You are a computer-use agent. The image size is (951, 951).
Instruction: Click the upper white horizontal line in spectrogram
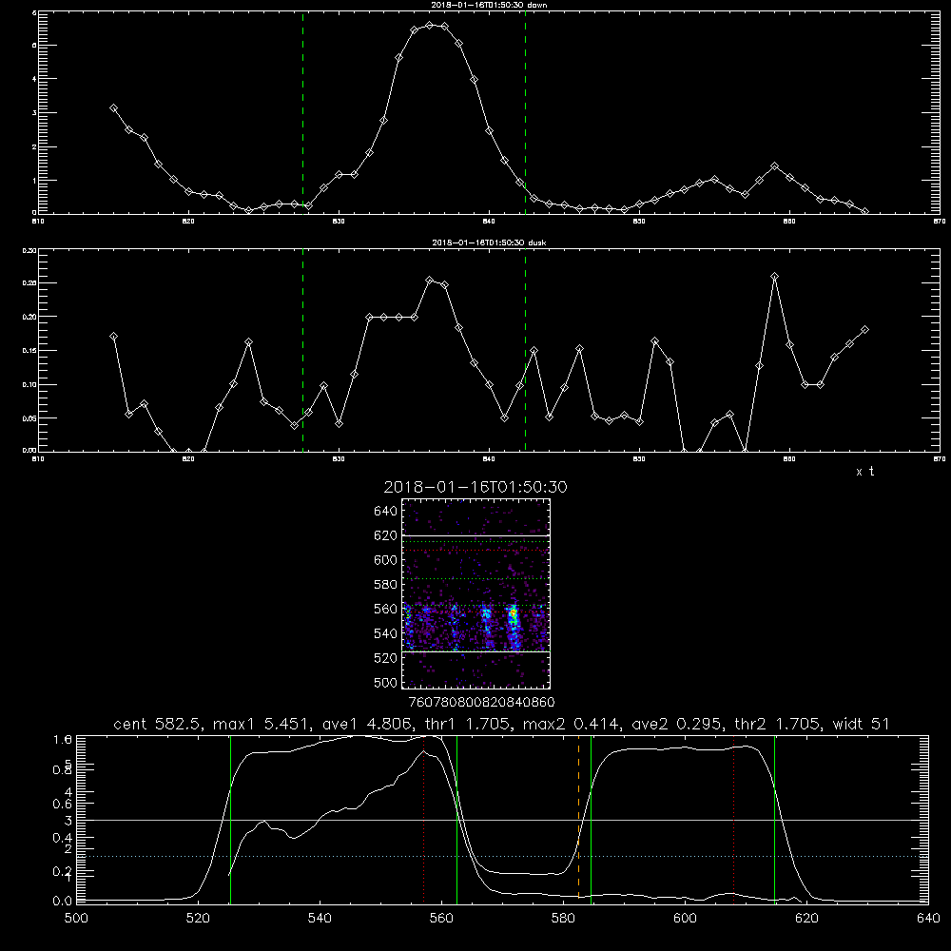(x=476, y=536)
